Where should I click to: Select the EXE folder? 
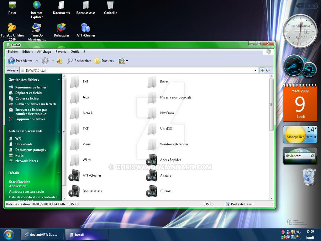[79, 82]
